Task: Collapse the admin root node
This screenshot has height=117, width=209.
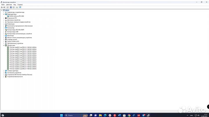Action: coord(2,10)
